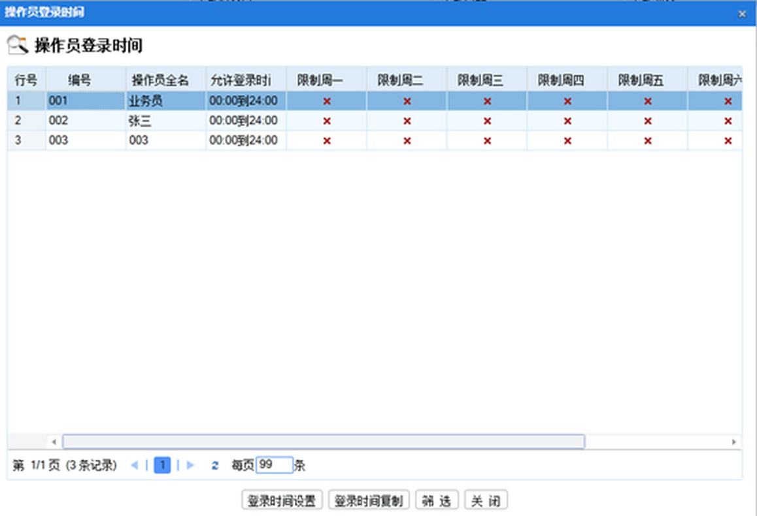This screenshot has width=757, height=516.
Task: Click the 登录时间设置 button
Action: (x=282, y=501)
